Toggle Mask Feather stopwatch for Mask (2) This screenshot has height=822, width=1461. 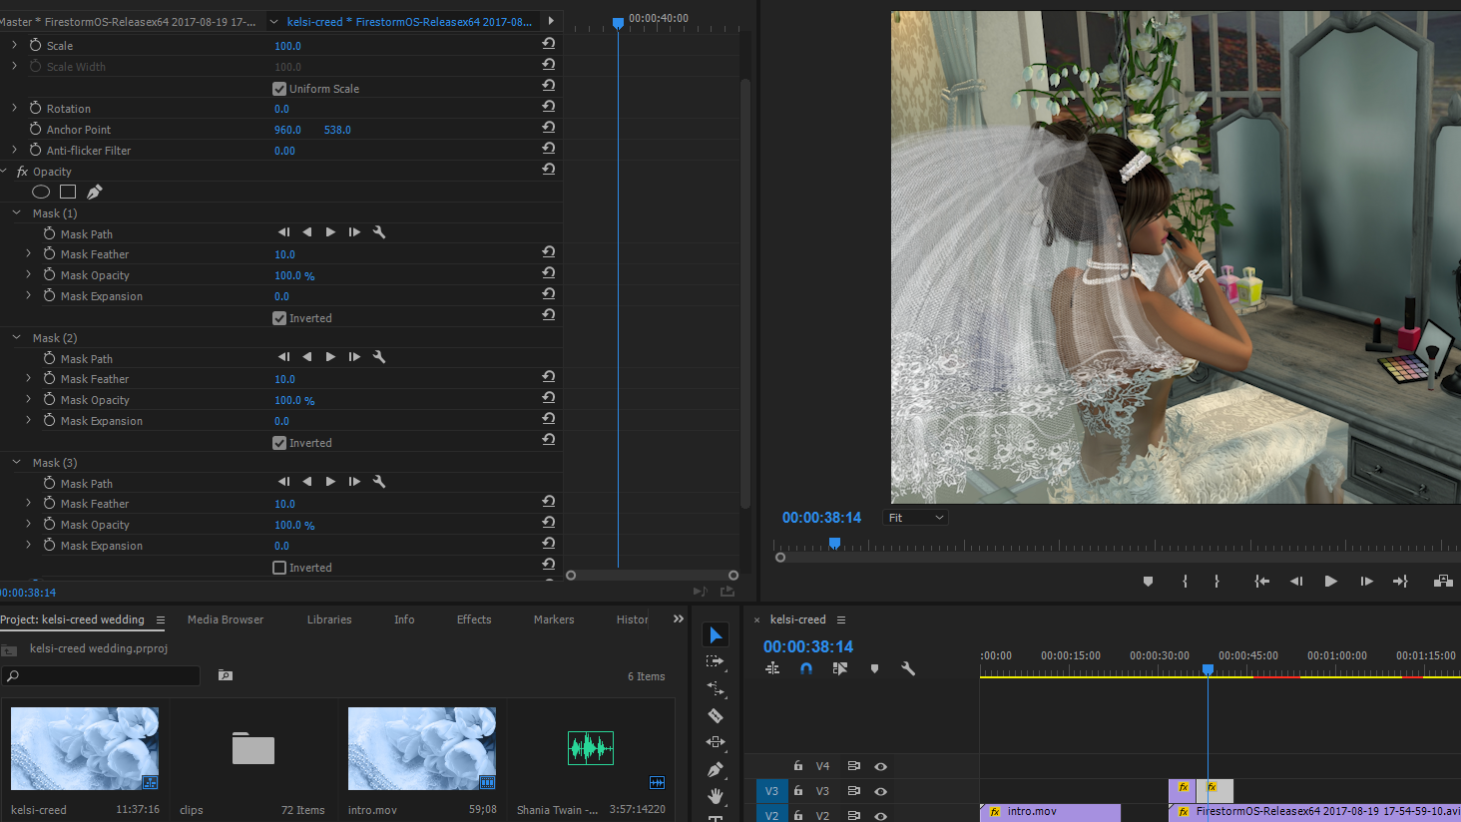(49, 378)
